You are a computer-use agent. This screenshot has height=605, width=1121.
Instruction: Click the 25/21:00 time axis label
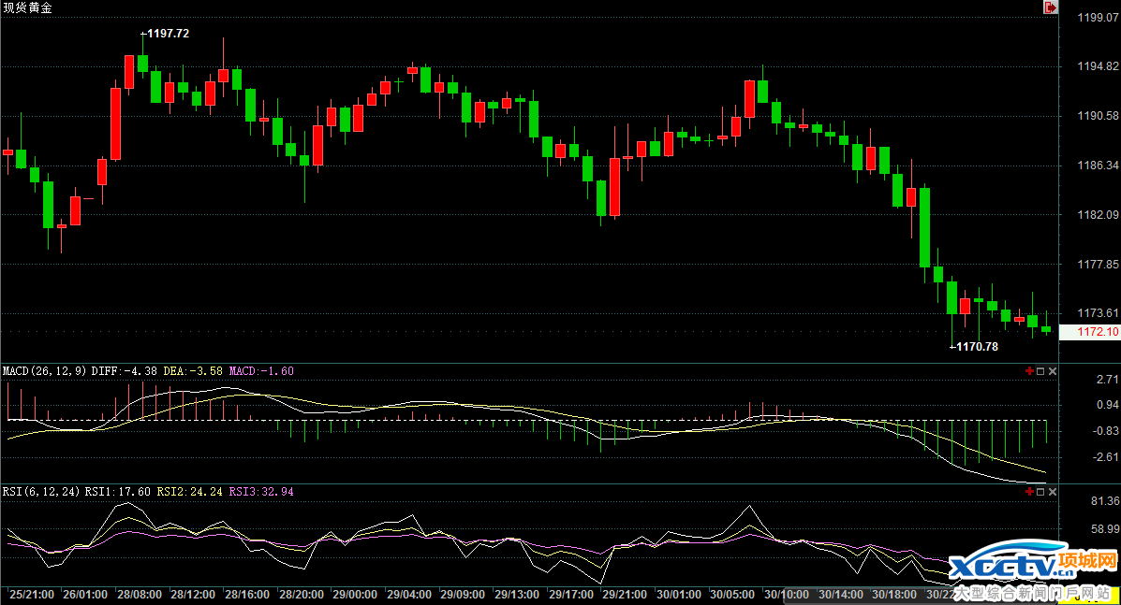[x=32, y=594]
